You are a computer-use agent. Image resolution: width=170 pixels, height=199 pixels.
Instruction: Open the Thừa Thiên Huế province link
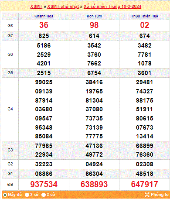145,16
